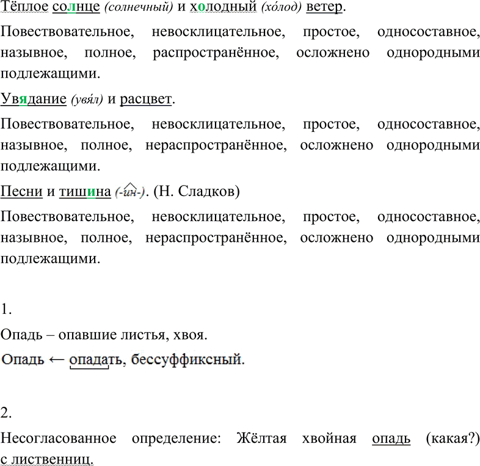Click the italic note '(солнечный)'

[139, 7]
